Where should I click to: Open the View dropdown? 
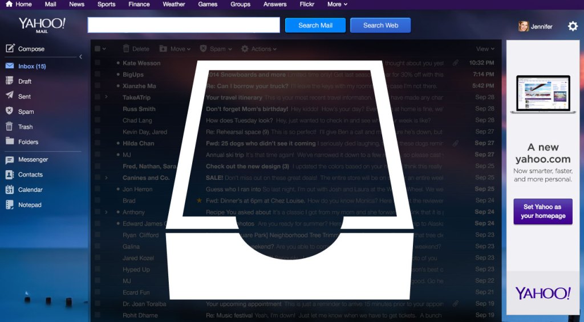(x=485, y=49)
